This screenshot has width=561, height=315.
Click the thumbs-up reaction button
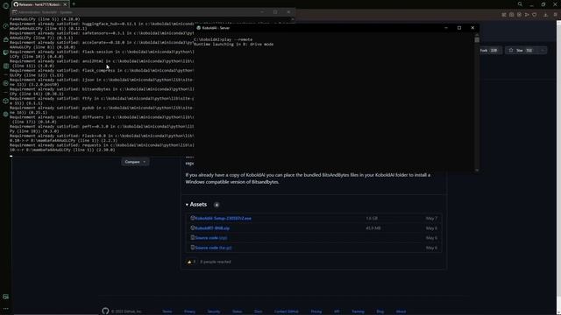tap(191, 262)
